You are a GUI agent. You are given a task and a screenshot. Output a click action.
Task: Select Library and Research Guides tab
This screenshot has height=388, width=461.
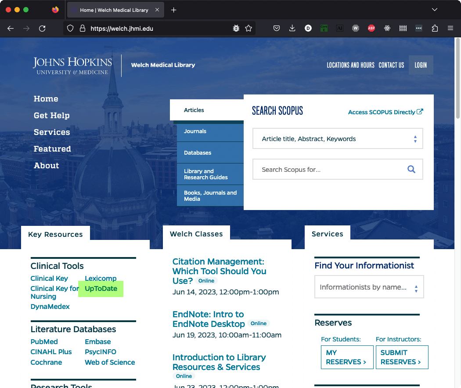[x=210, y=174]
